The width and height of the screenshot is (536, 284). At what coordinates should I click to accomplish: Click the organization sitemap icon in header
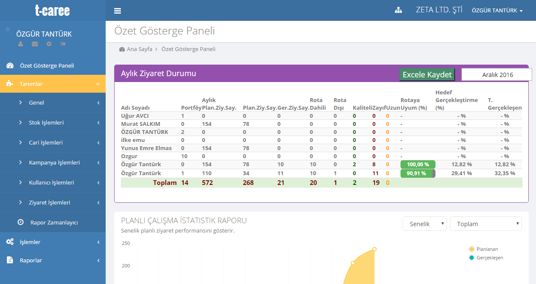398,11
